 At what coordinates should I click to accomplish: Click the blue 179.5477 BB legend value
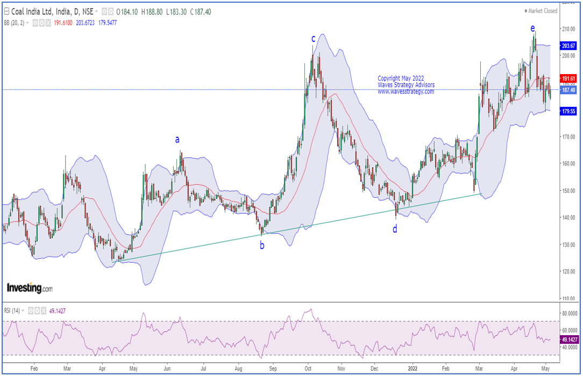(x=108, y=23)
